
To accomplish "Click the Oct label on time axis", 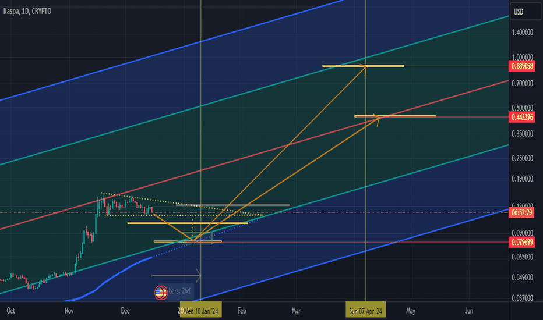I will (x=10, y=311).
